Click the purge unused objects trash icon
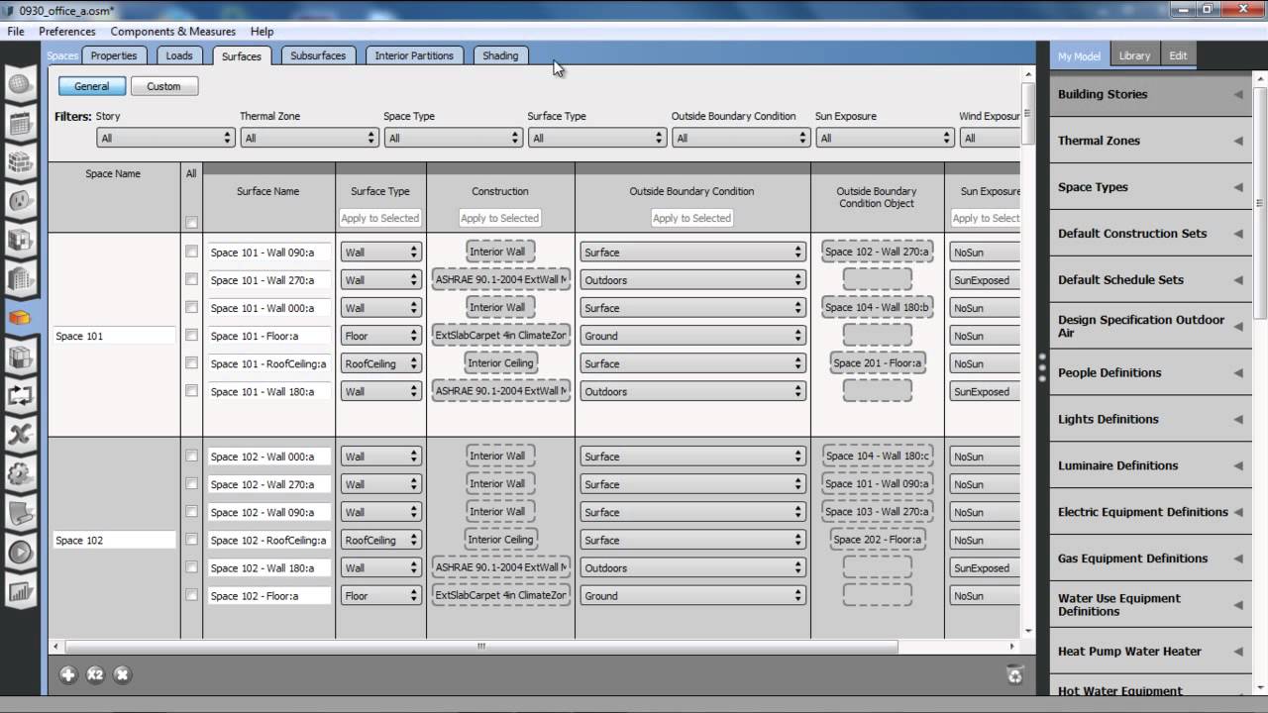Viewport: 1268px width, 713px height. pyautogui.click(x=1014, y=675)
